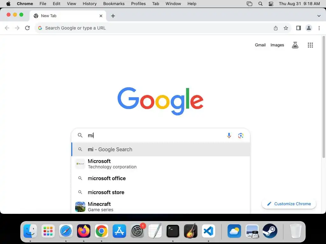326x244 pixels.
Task: Open the View menu
Action: (72, 4)
